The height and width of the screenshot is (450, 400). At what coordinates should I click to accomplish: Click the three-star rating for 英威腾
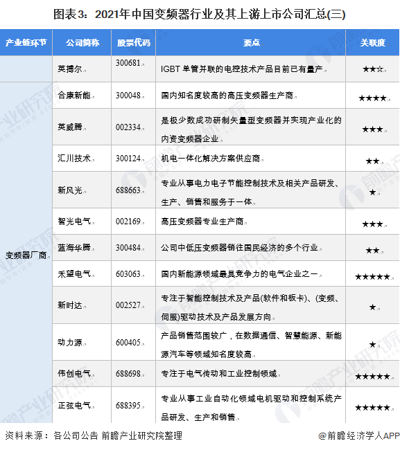tap(373, 129)
